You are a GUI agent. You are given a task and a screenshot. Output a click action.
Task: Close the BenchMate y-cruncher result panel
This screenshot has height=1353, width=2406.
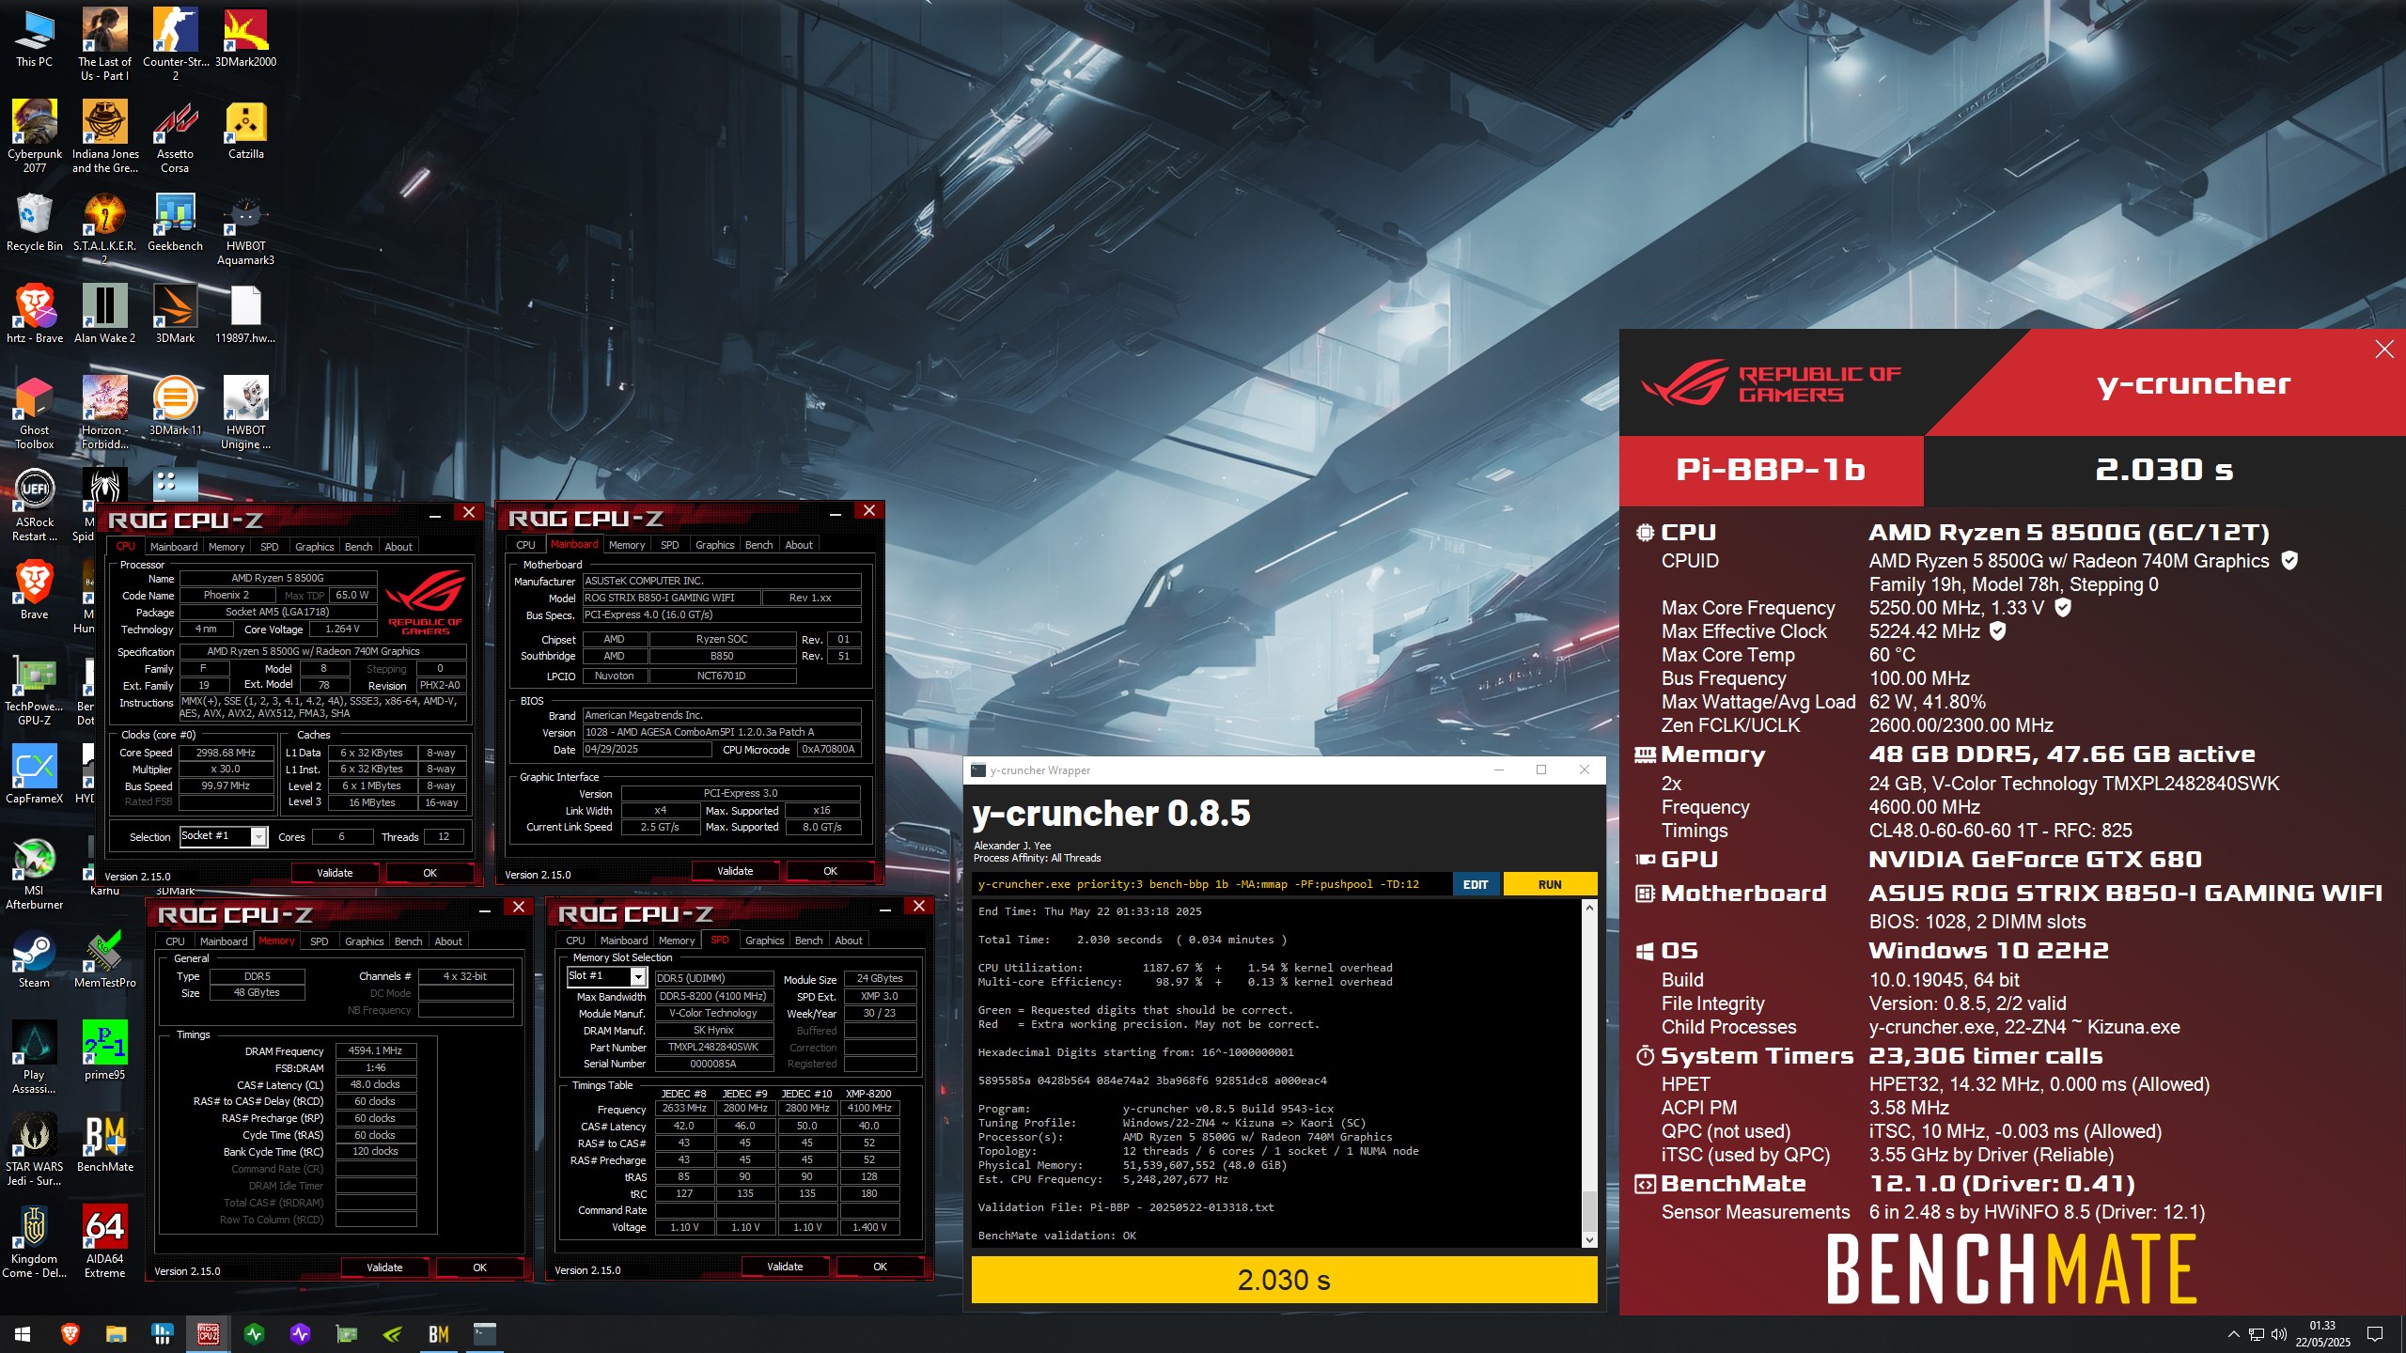click(x=2383, y=350)
